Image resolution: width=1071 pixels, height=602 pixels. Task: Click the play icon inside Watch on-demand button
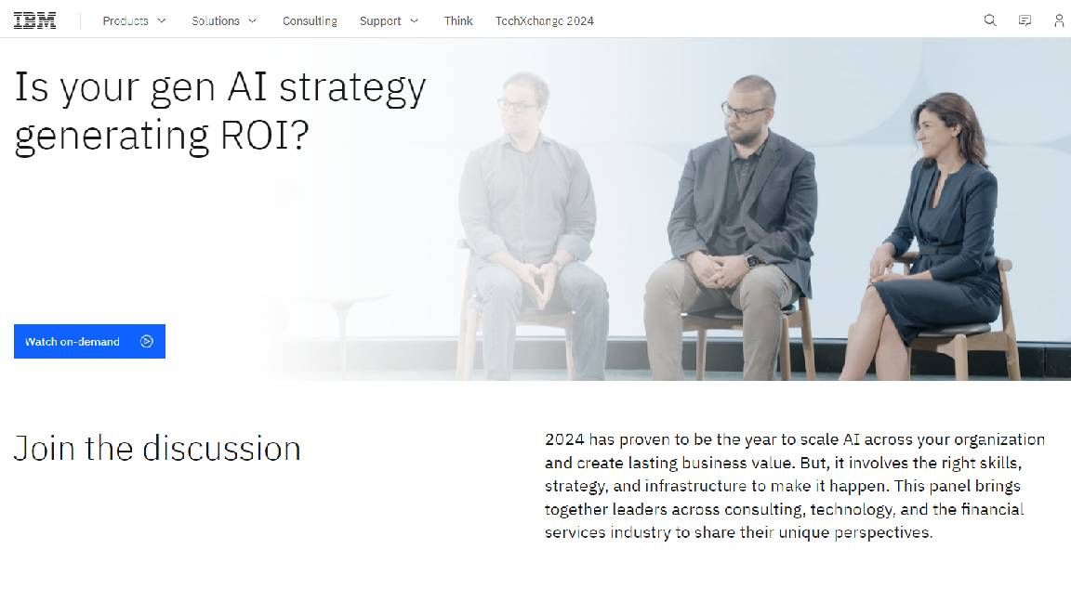(x=147, y=341)
